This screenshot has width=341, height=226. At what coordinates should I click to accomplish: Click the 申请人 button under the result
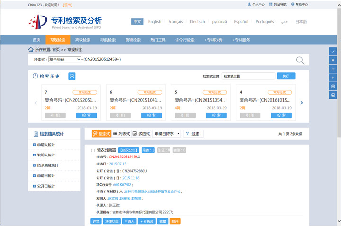click(x=129, y=221)
